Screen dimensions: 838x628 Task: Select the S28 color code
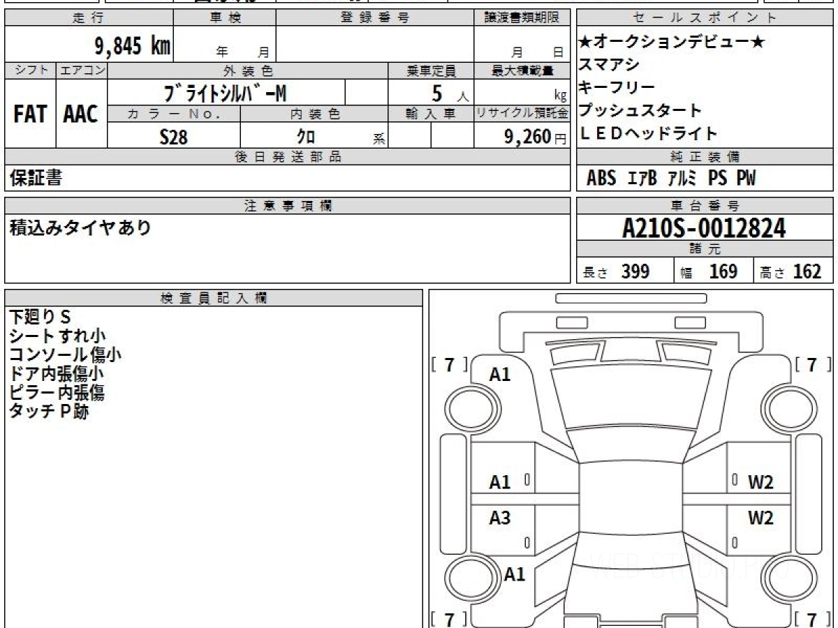point(174,137)
